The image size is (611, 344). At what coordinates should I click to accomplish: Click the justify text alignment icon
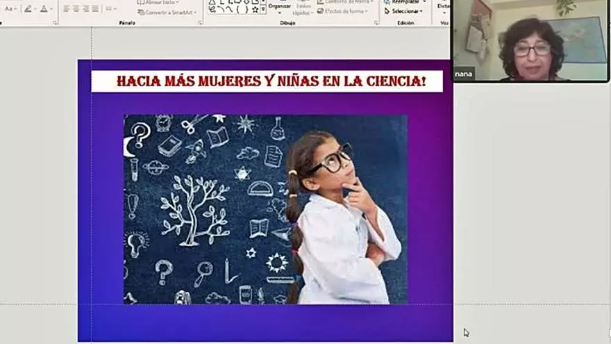[95, 9]
